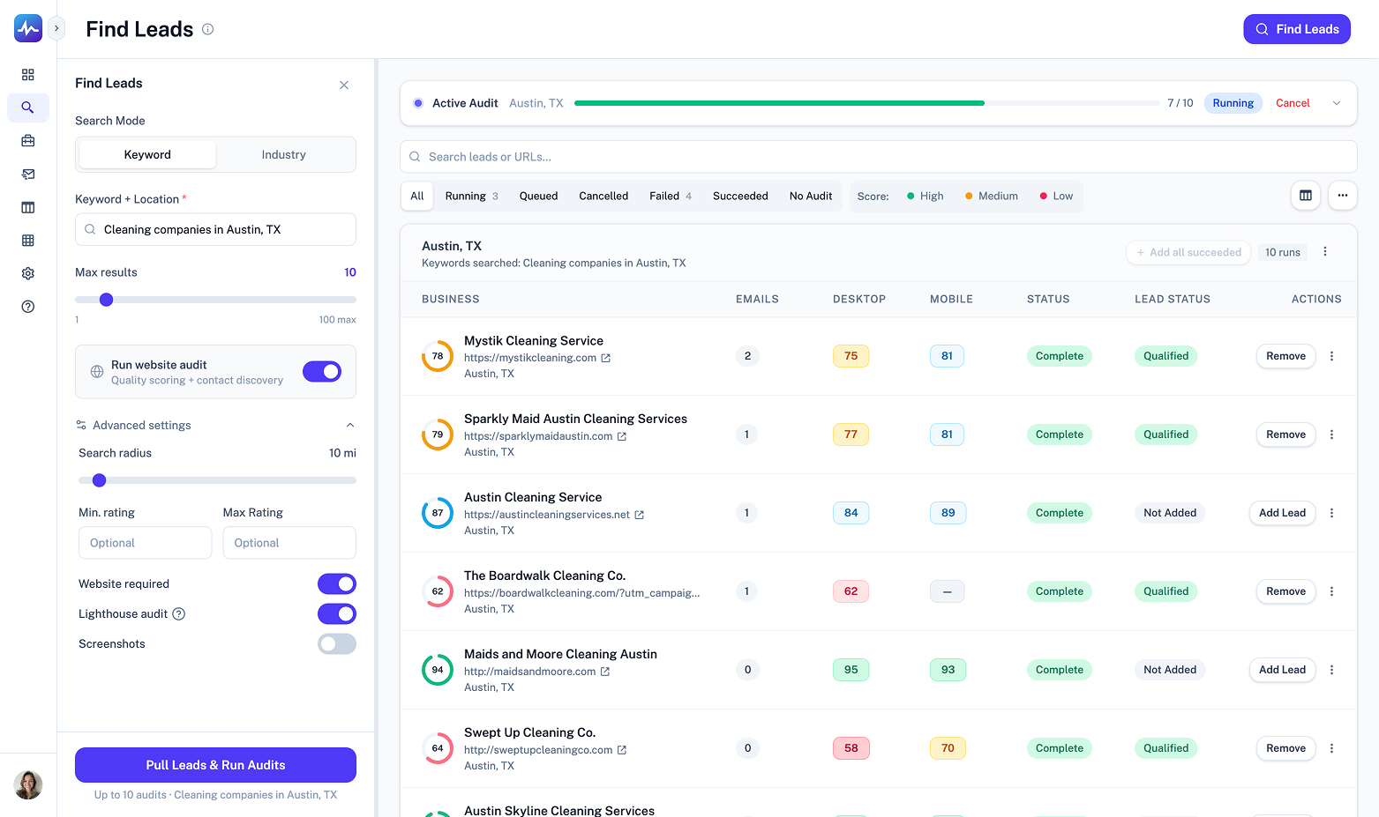Image resolution: width=1379 pixels, height=817 pixels.
Task: Click the Lighthouse audit help icon
Action: click(x=179, y=614)
